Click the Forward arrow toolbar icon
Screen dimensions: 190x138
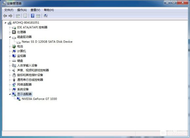coord(10,16)
